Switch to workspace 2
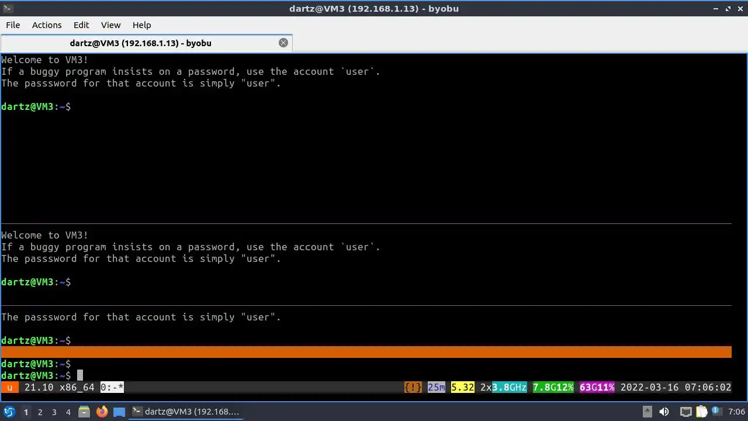 coord(40,412)
